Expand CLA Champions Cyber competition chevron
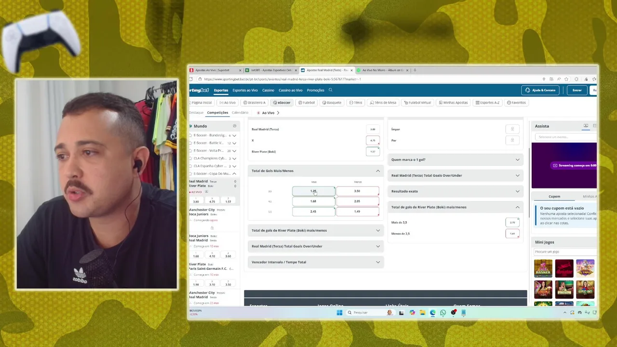 (x=234, y=159)
